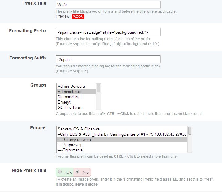Viewport: 222px width, 192px height.
Task: Select GC Dev Team group
Action: (70, 108)
